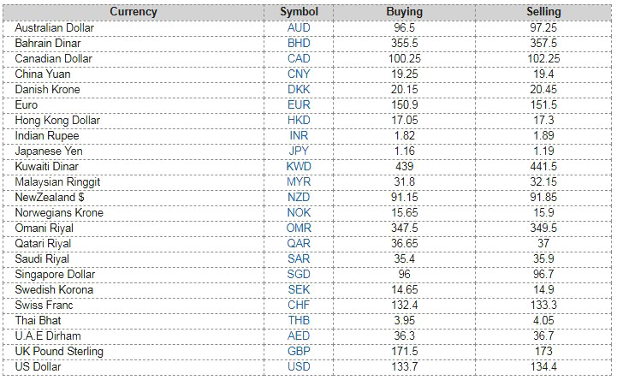Select the CAD currency symbol link
This screenshot has height=380, width=617.
click(x=299, y=59)
